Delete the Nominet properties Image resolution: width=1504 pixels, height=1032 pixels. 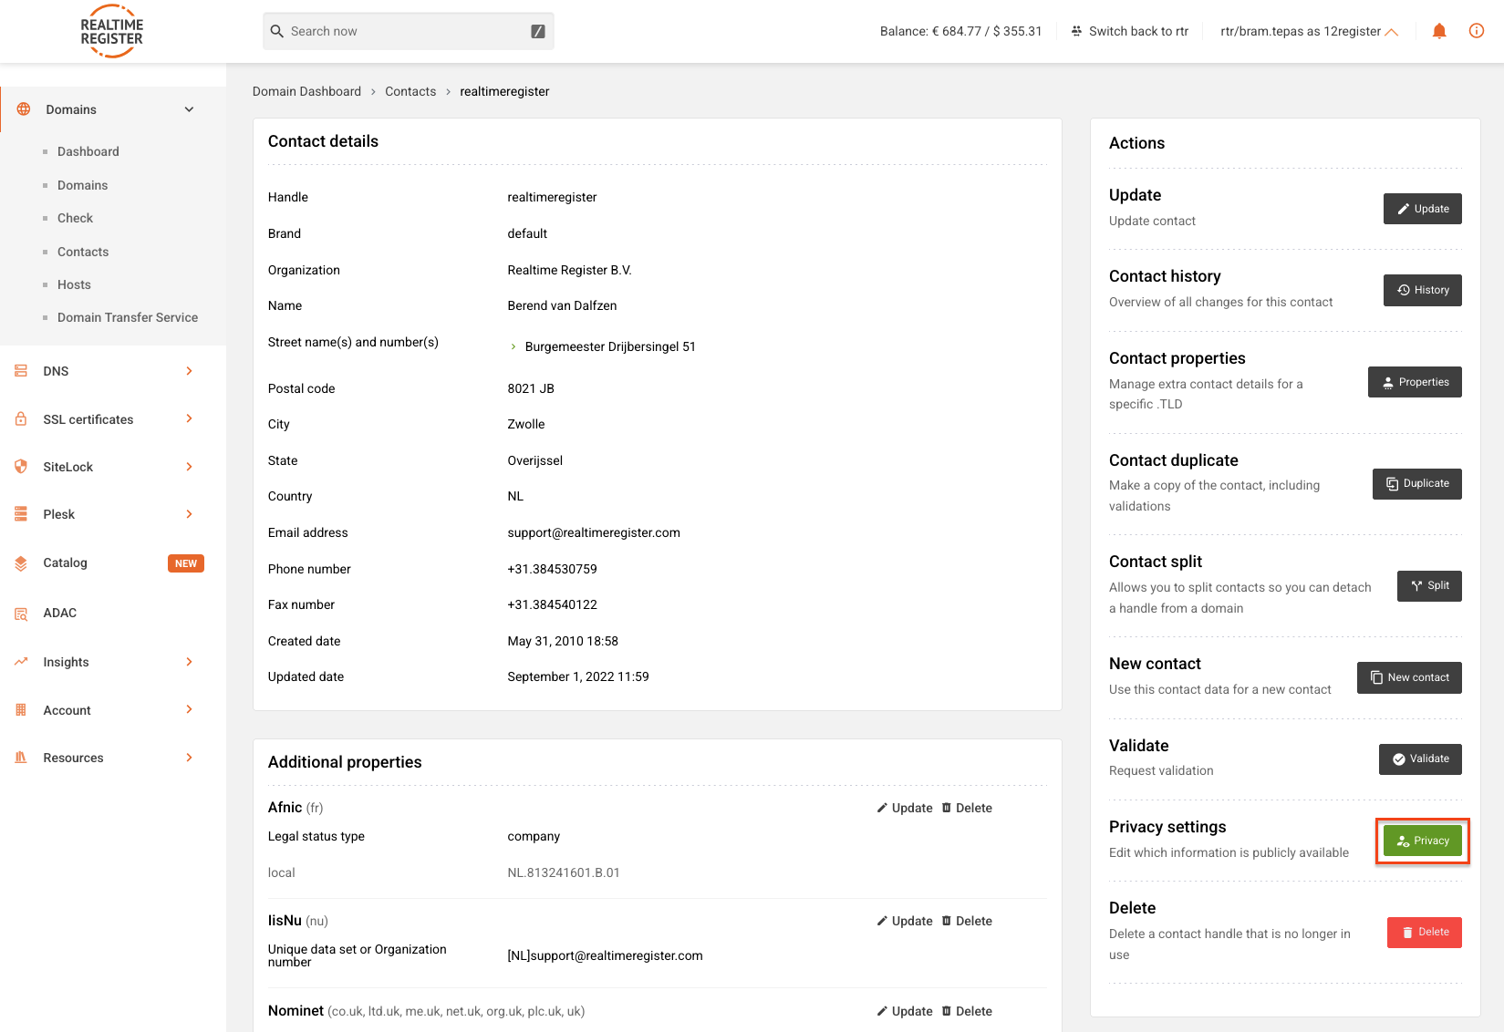click(x=967, y=1011)
